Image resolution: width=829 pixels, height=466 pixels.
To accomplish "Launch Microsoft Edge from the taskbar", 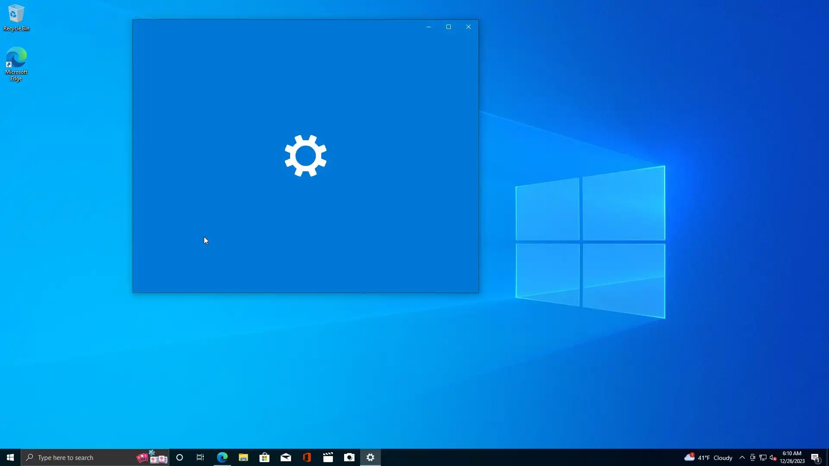I will [222, 457].
